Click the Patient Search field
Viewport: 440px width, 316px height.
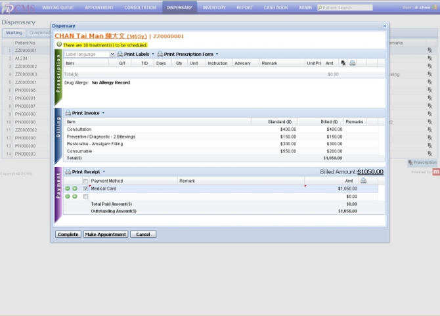[x=345, y=8]
